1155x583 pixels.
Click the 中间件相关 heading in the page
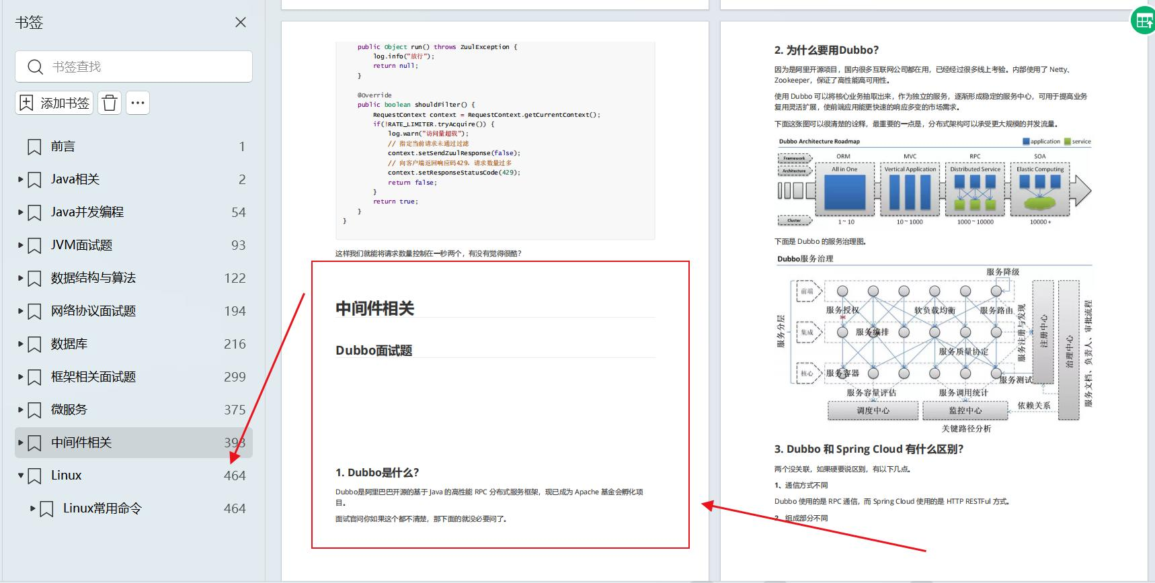coord(375,308)
